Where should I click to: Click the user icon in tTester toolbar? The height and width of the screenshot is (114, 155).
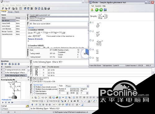pos(92,10)
